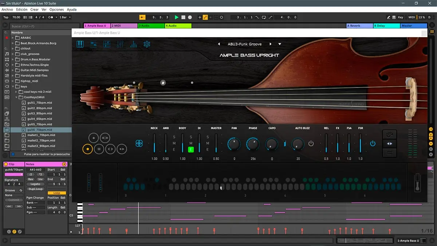Image resolution: width=437 pixels, height=246 pixels.
Task: Toggle the Key map mode button
Action: pyautogui.click(x=401, y=17)
